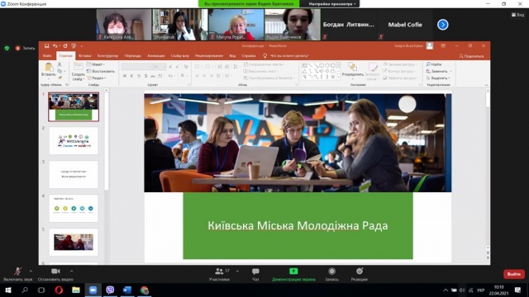Click the Arrange (Упорядочить) icon
Image resolution: width=529 pixels, height=297 pixels.
353,67
